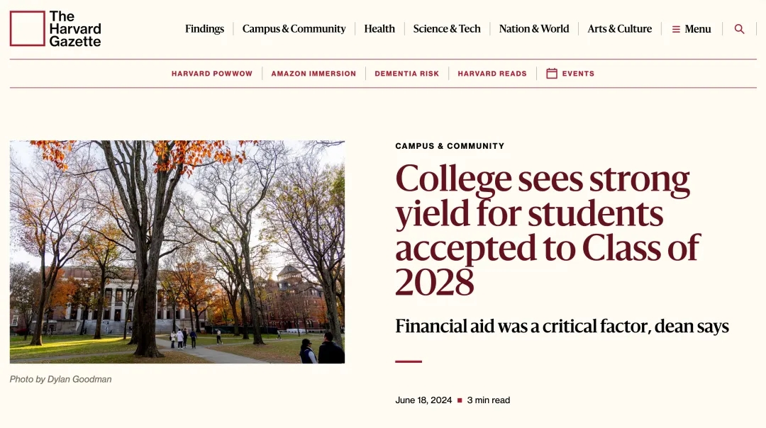This screenshot has height=428, width=766.
Task: Click the hamburger Menu icon
Action: 676,29
